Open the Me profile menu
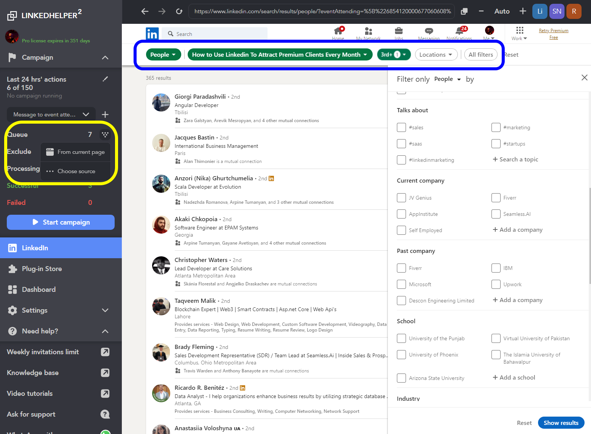Screen dimensions: 591x434 tap(489, 33)
